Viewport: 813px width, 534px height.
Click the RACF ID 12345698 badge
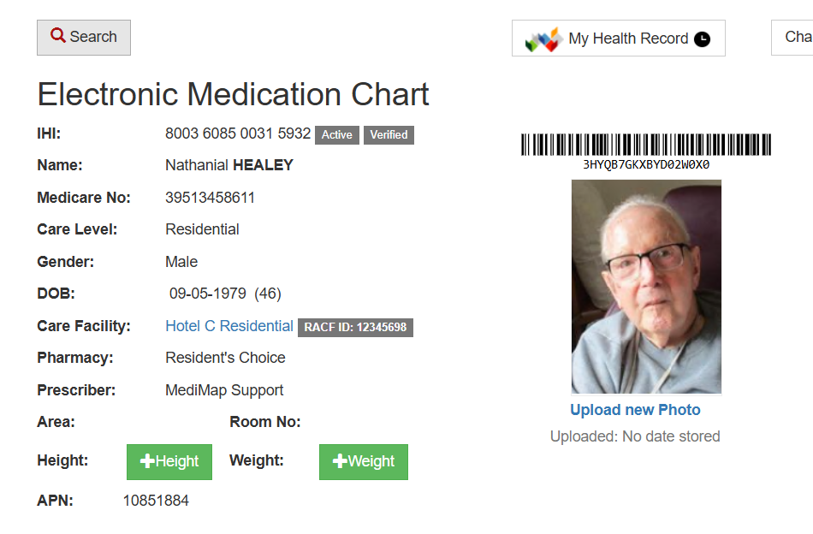(x=355, y=327)
